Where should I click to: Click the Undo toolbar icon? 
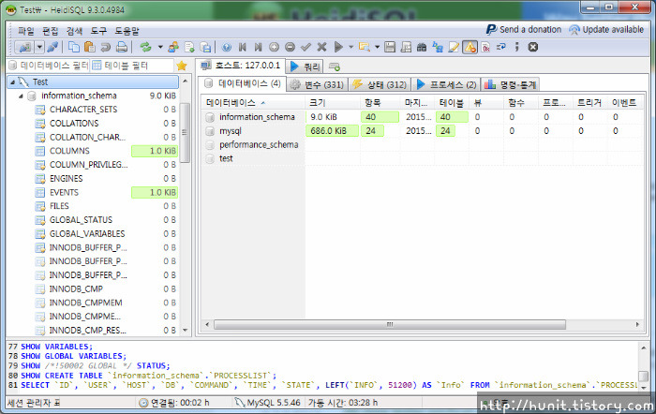pos(105,47)
